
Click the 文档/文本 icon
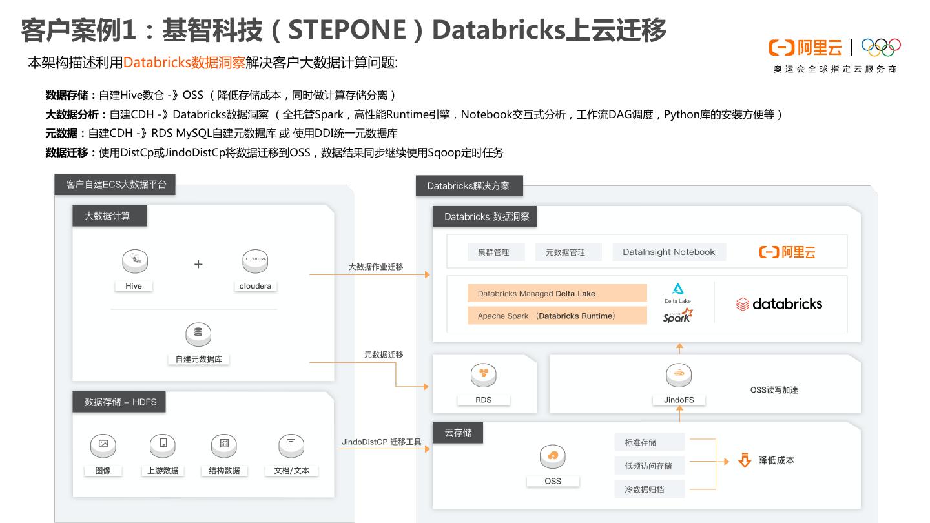coord(291,444)
